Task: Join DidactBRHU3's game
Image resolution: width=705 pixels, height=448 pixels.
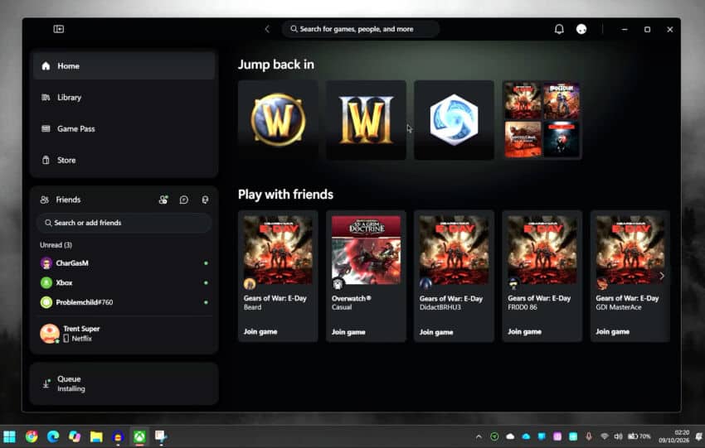Action: [x=436, y=332]
